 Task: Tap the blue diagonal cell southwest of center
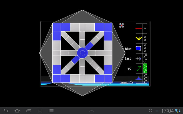click(75, 60)
